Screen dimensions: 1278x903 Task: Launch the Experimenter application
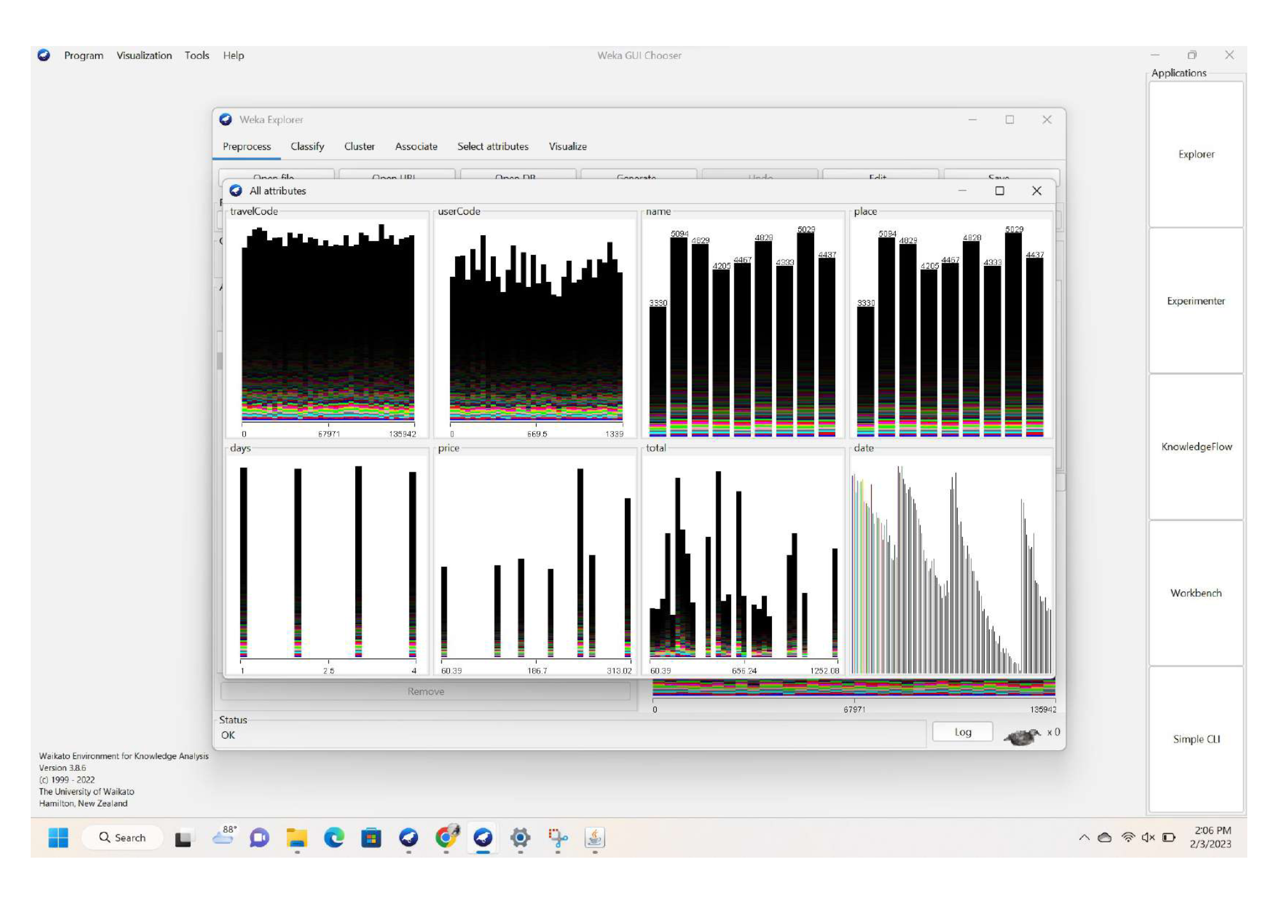click(1196, 300)
